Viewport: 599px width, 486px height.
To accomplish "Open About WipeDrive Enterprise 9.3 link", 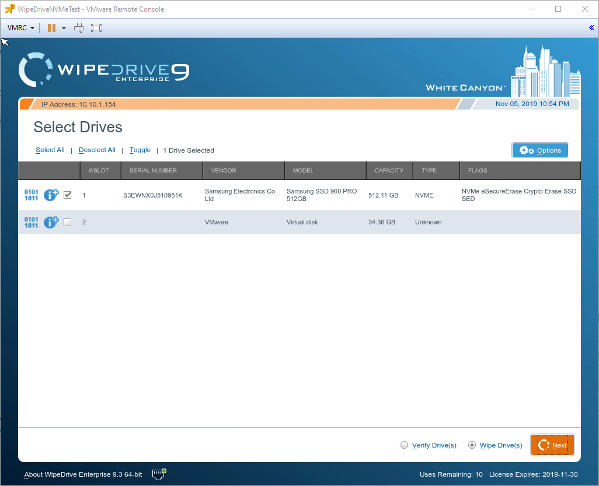I will (83, 474).
